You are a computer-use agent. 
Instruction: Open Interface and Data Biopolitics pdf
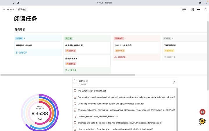119,123
